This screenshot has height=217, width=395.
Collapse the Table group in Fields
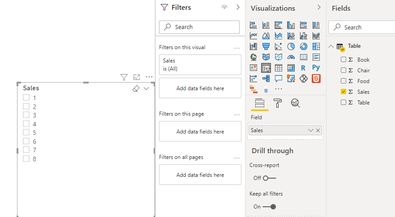tap(331, 46)
